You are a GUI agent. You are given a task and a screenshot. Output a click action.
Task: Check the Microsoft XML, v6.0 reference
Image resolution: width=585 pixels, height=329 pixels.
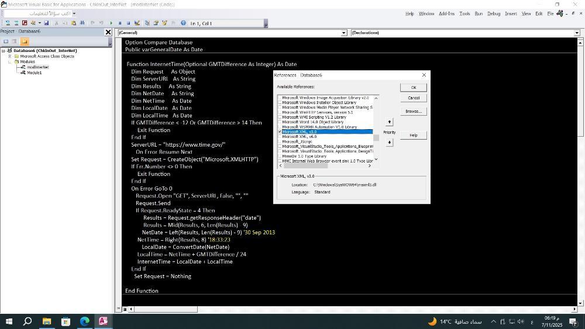(x=280, y=137)
